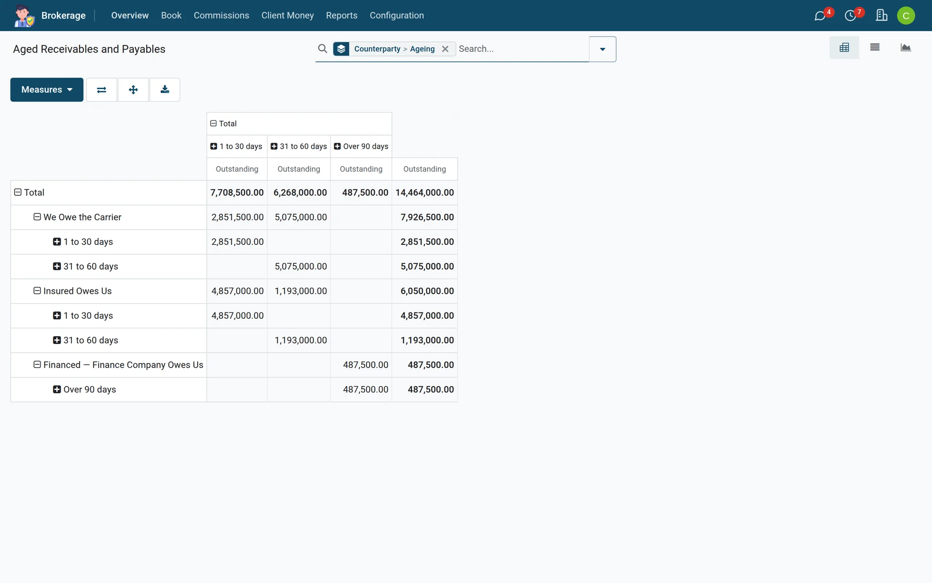
Task: Switch to pivot table view
Action: click(844, 48)
